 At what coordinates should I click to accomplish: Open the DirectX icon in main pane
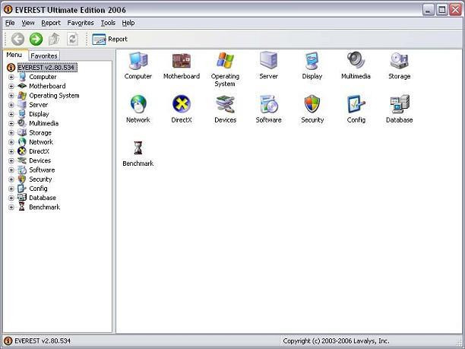182,104
